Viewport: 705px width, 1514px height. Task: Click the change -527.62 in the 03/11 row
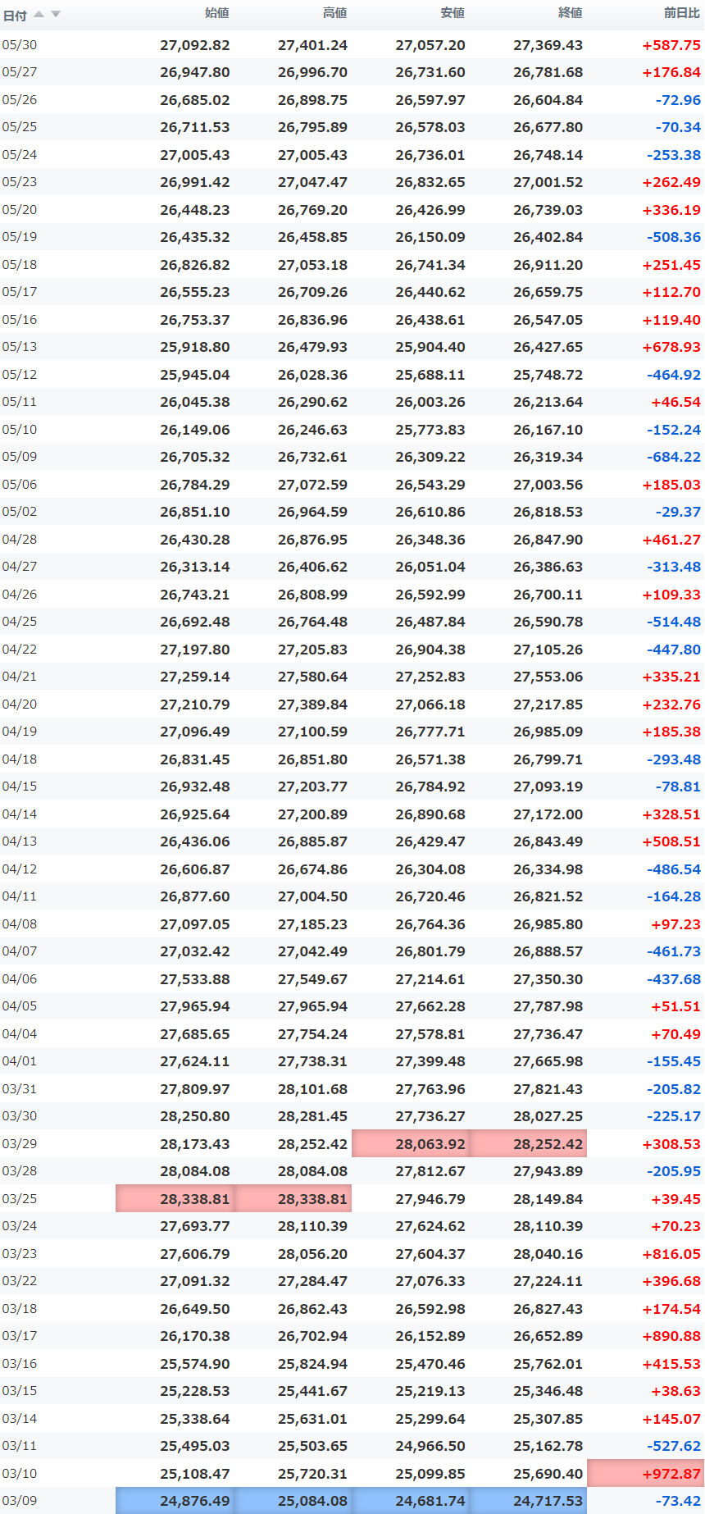[674, 1446]
